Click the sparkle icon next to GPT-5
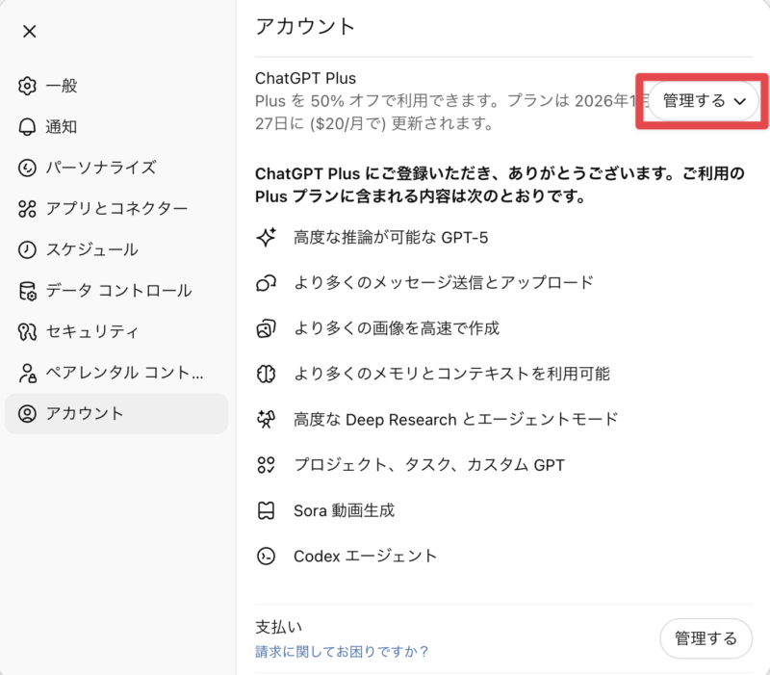The width and height of the screenshot is (770, 675). tap(266, 237)
